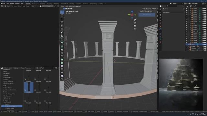Choose the Bevel tool
This screenshot has height=116, width=207.
62,50
